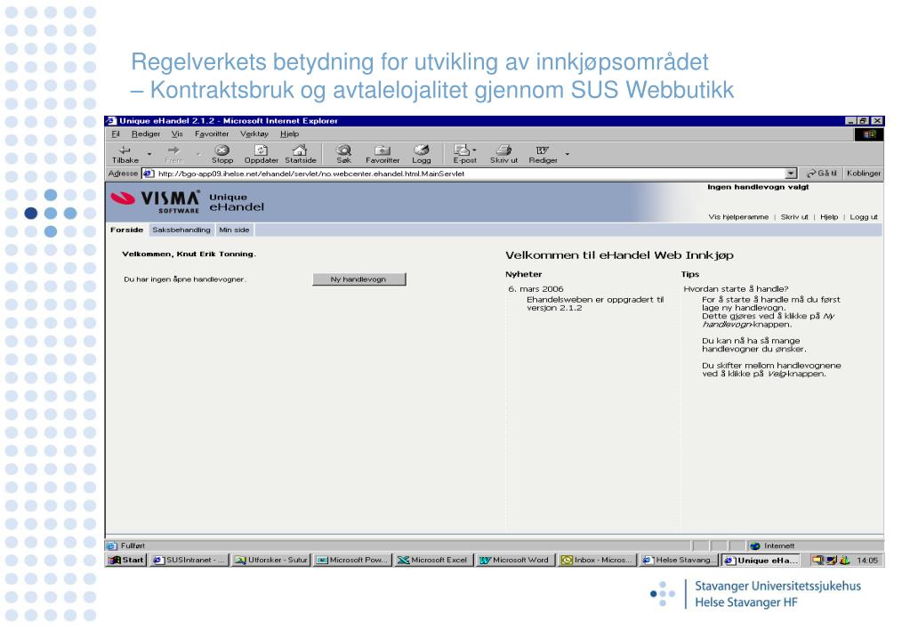Refresh page with Oppdater icon
Viewport: 910px width, 630px height.
(x=262, y=150)
